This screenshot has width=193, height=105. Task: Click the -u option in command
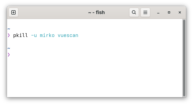[34, 36]
